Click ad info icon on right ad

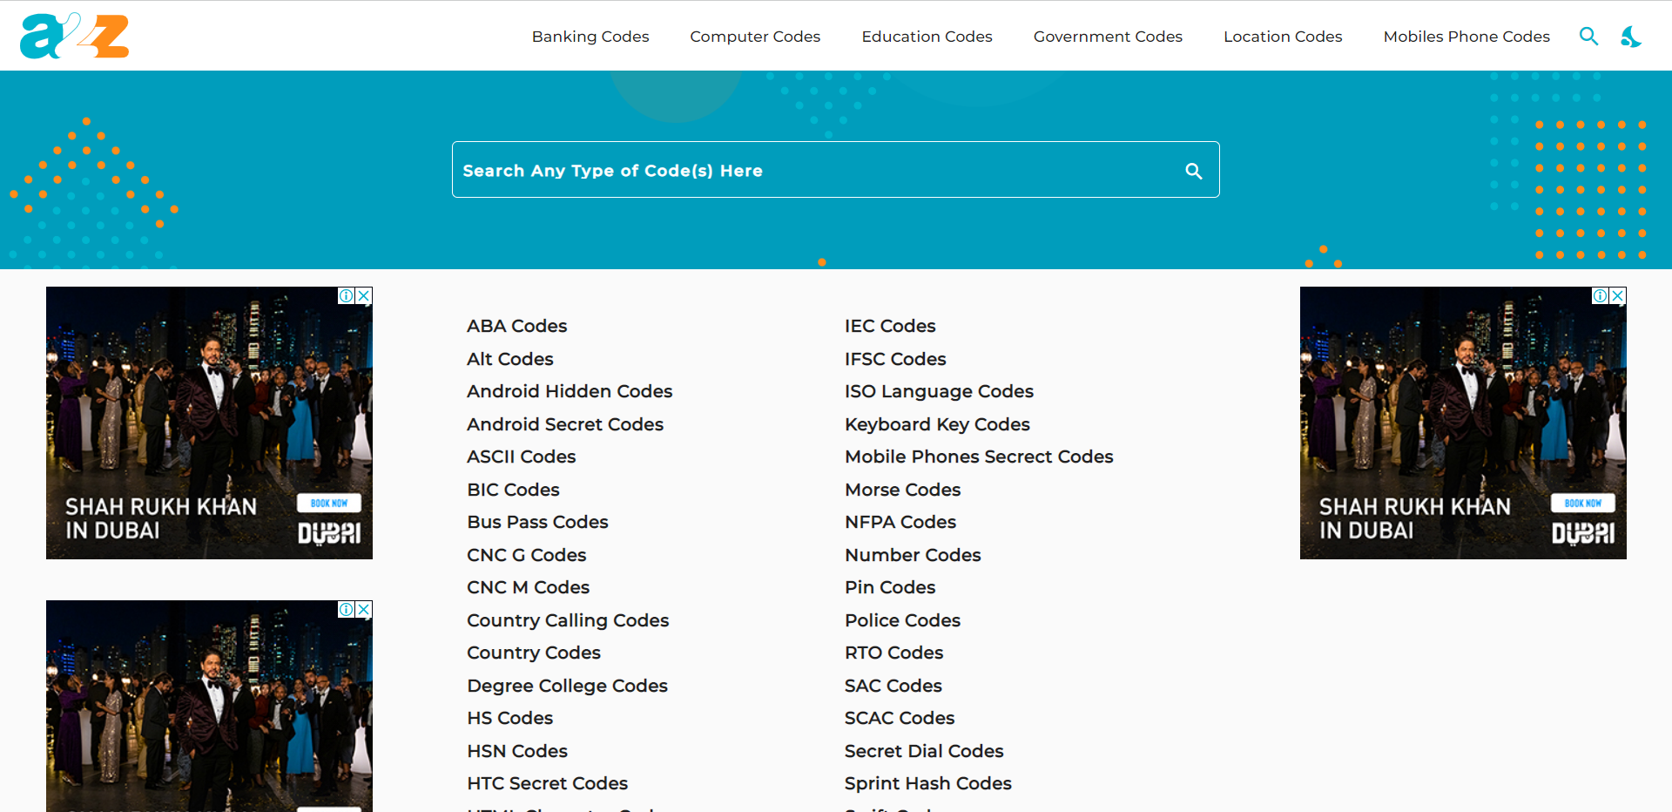[1601, 296]
